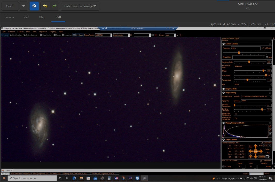Redo the last Siril operation
The width and height of the screenshot is (275, 182).
54,6
